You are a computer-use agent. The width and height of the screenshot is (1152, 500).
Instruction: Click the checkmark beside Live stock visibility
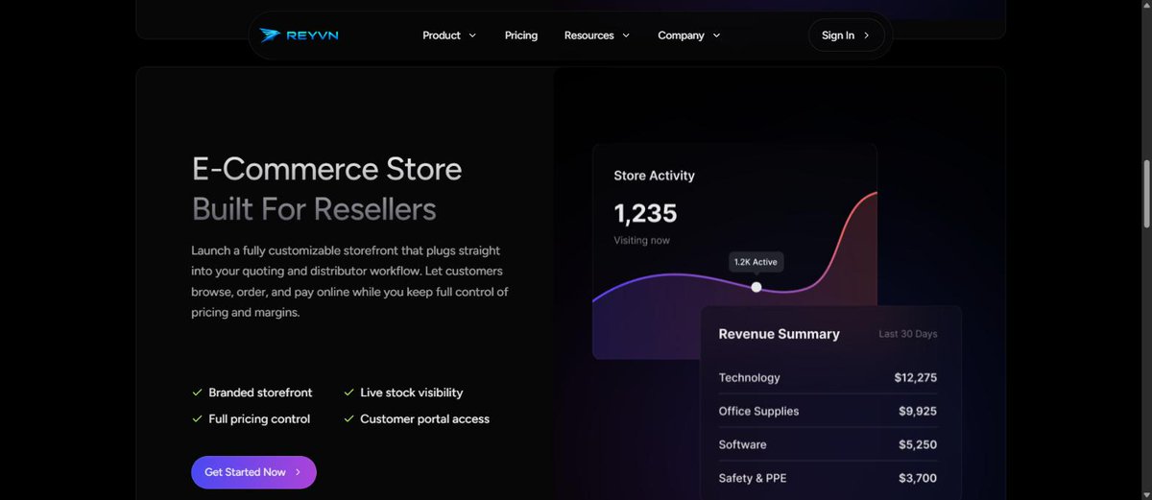point(348,393)
